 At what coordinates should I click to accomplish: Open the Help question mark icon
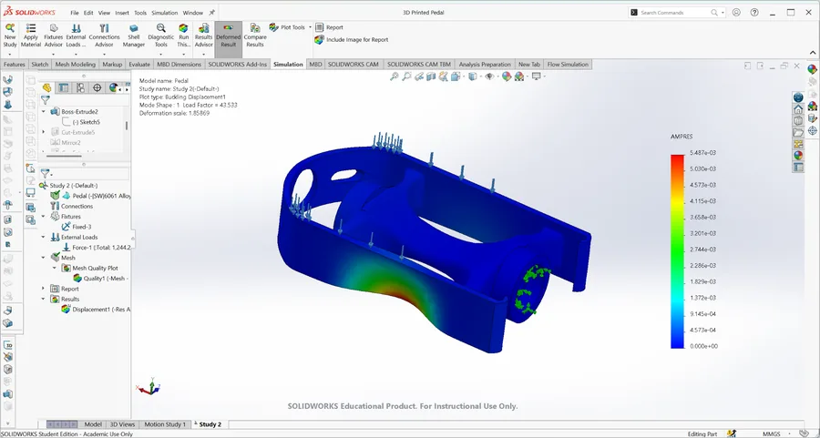point(754,13)
